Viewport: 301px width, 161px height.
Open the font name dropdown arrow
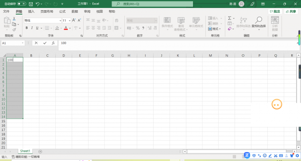(60, 20)
